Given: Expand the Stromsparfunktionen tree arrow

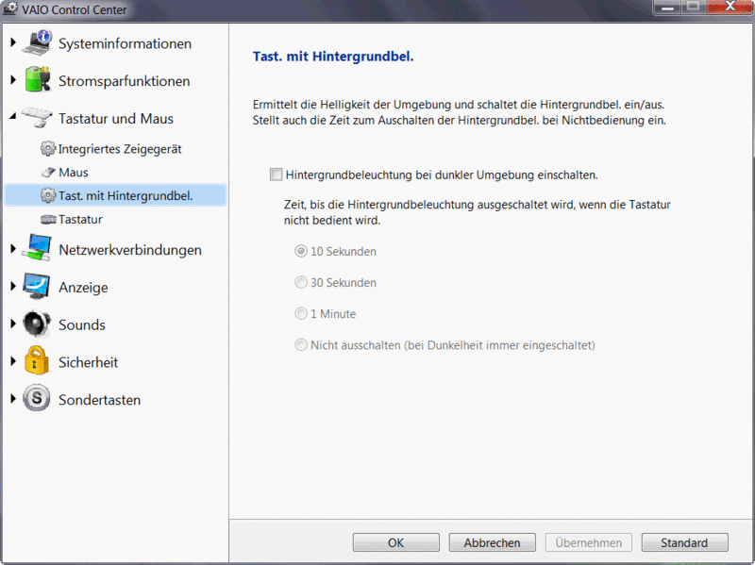Looking at the screenshot, I should point(13,80).
